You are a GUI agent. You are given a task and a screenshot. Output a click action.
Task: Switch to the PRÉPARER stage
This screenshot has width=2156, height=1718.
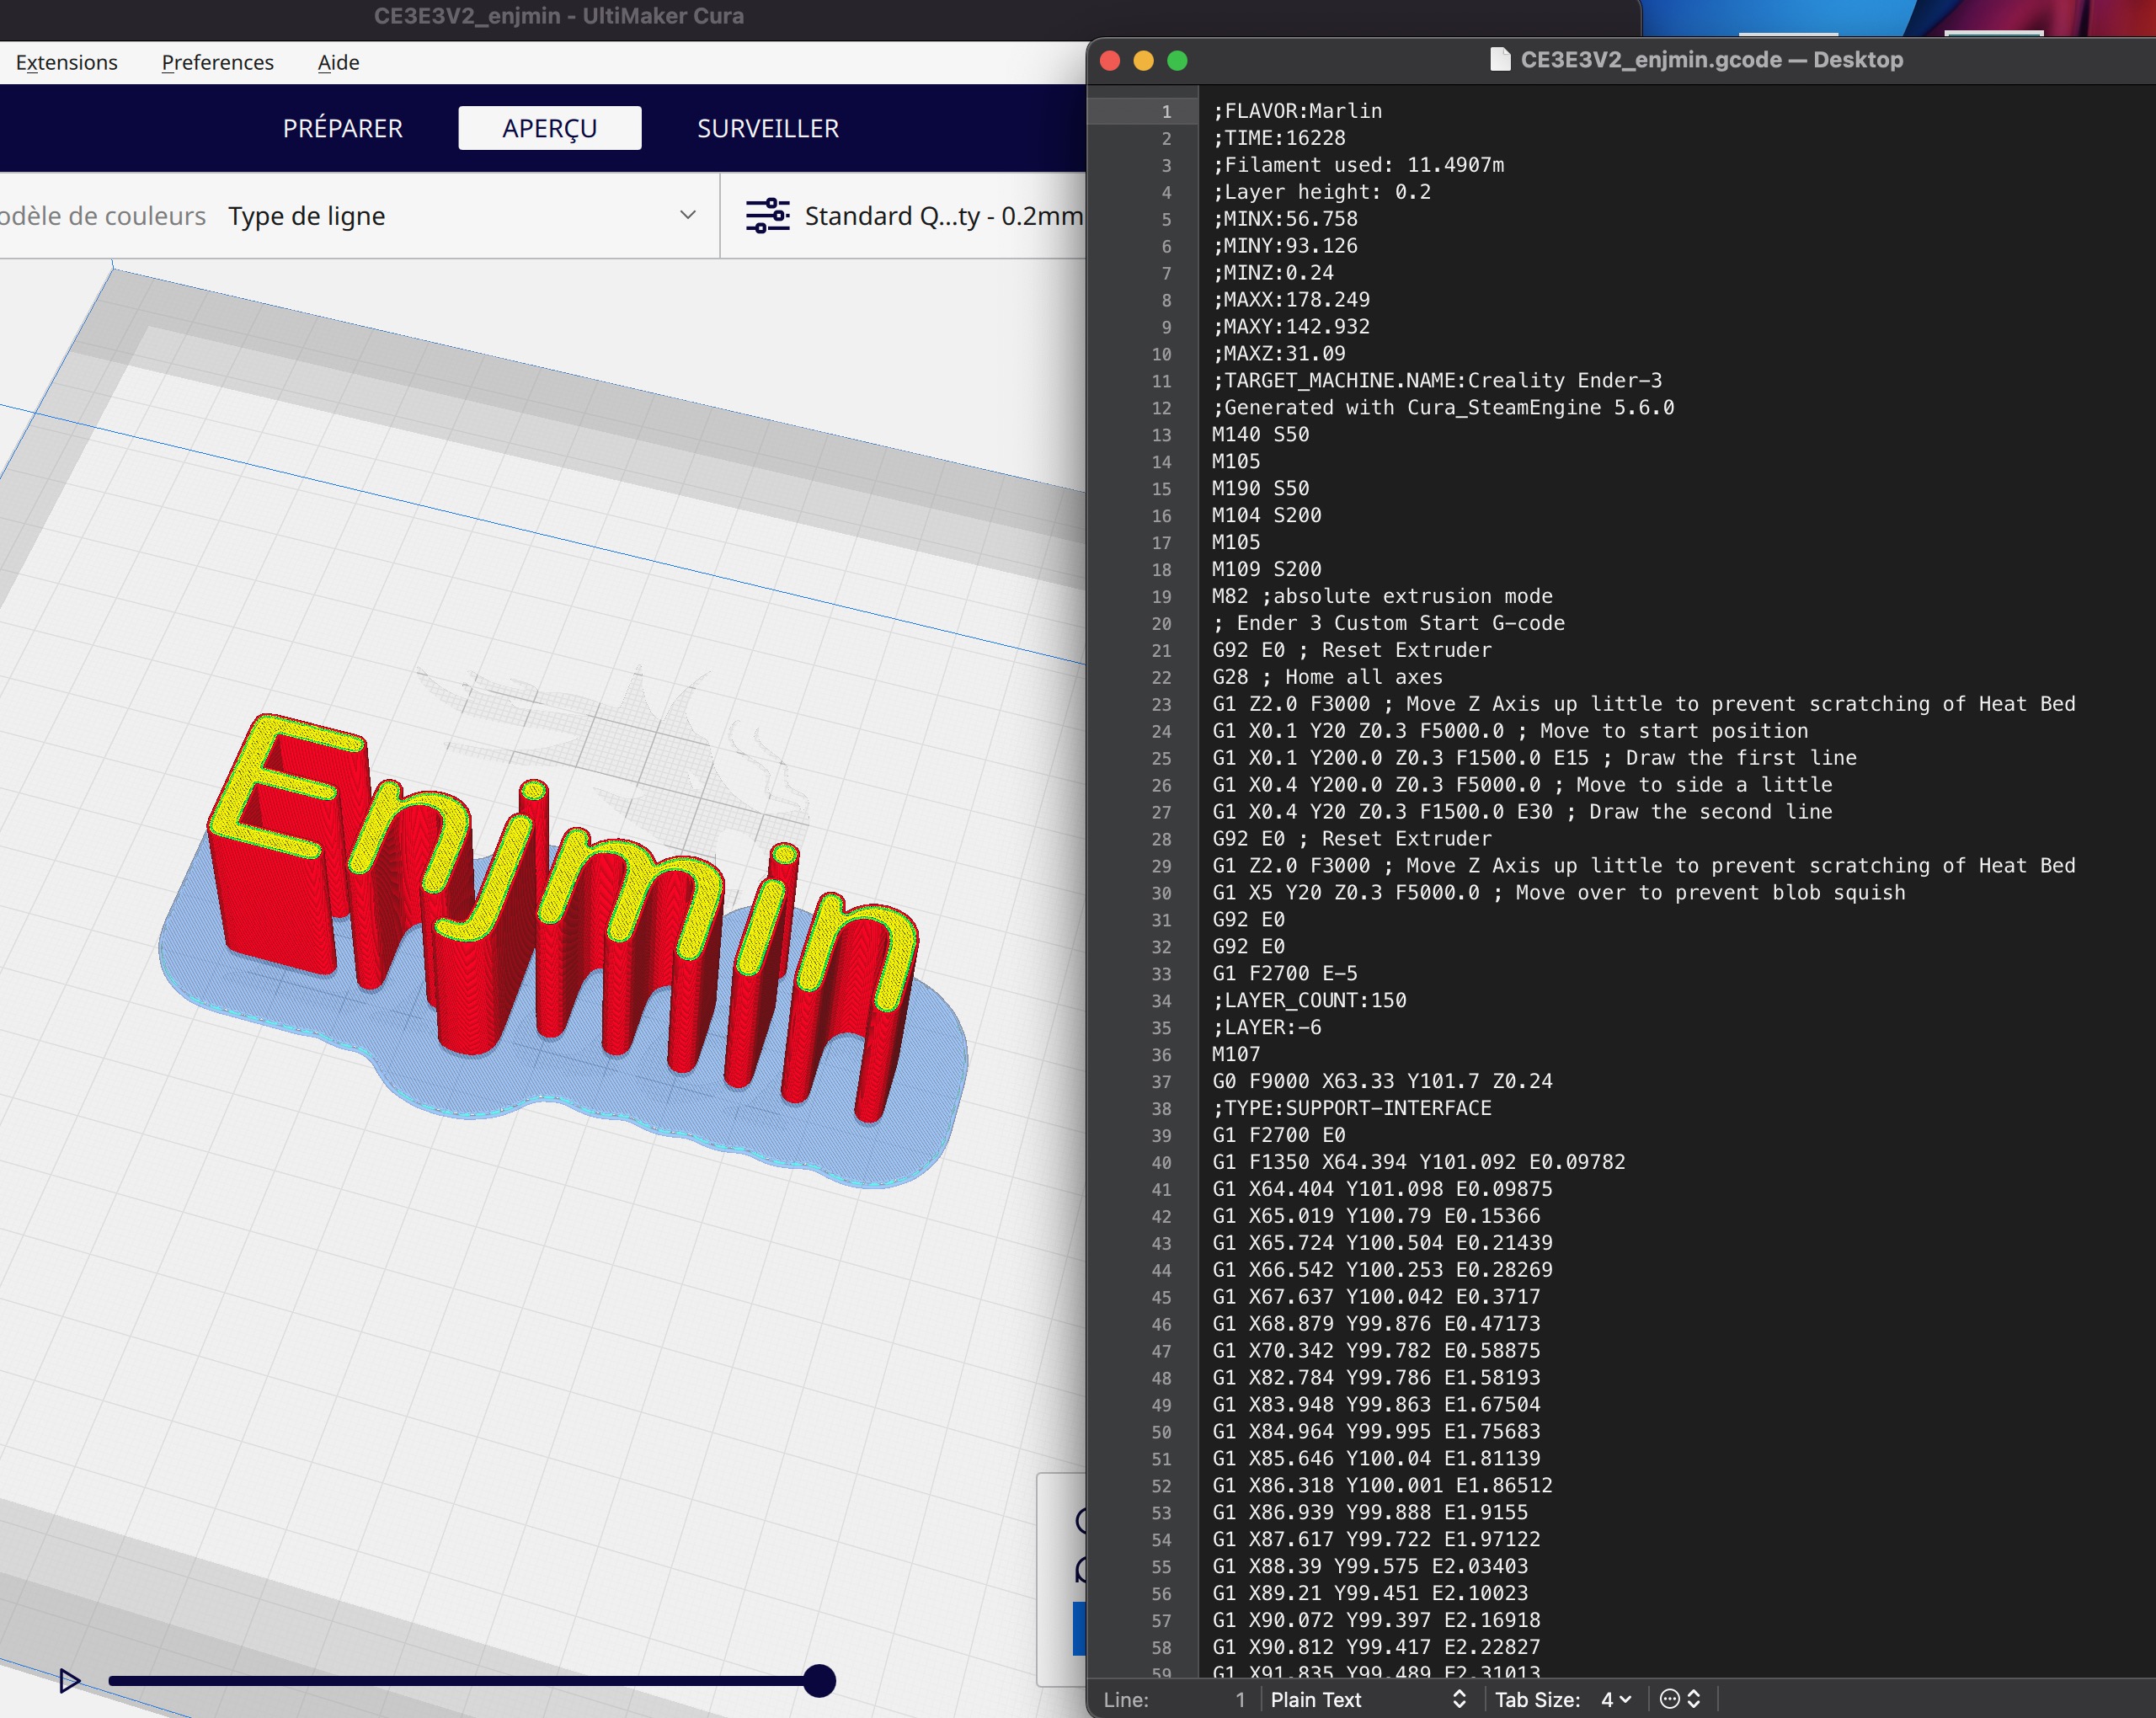pyautogui.click(x=343, y=128)
